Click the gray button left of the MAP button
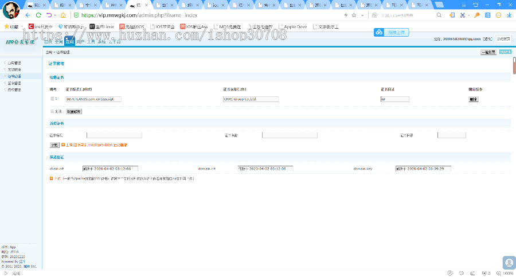 point(488,52)
